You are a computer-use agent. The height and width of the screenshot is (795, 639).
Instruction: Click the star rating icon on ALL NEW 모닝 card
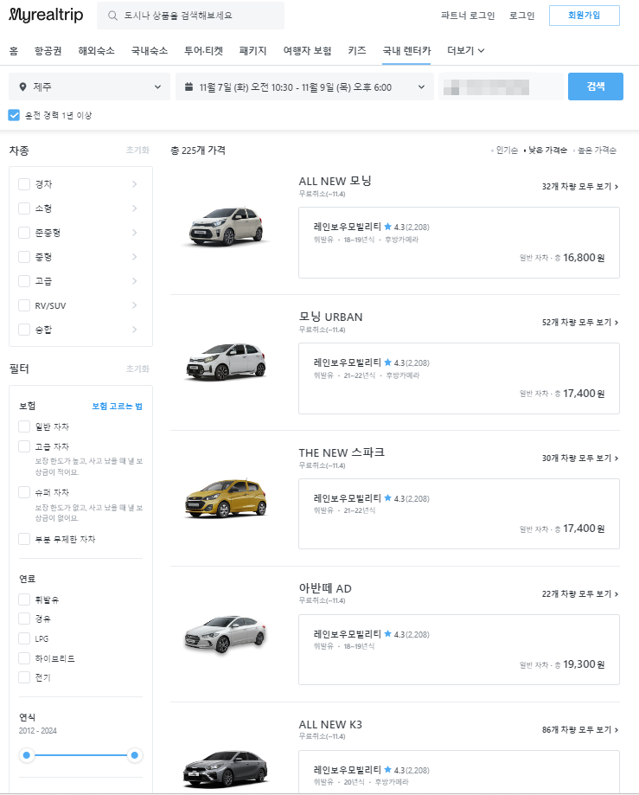[387, 227]
